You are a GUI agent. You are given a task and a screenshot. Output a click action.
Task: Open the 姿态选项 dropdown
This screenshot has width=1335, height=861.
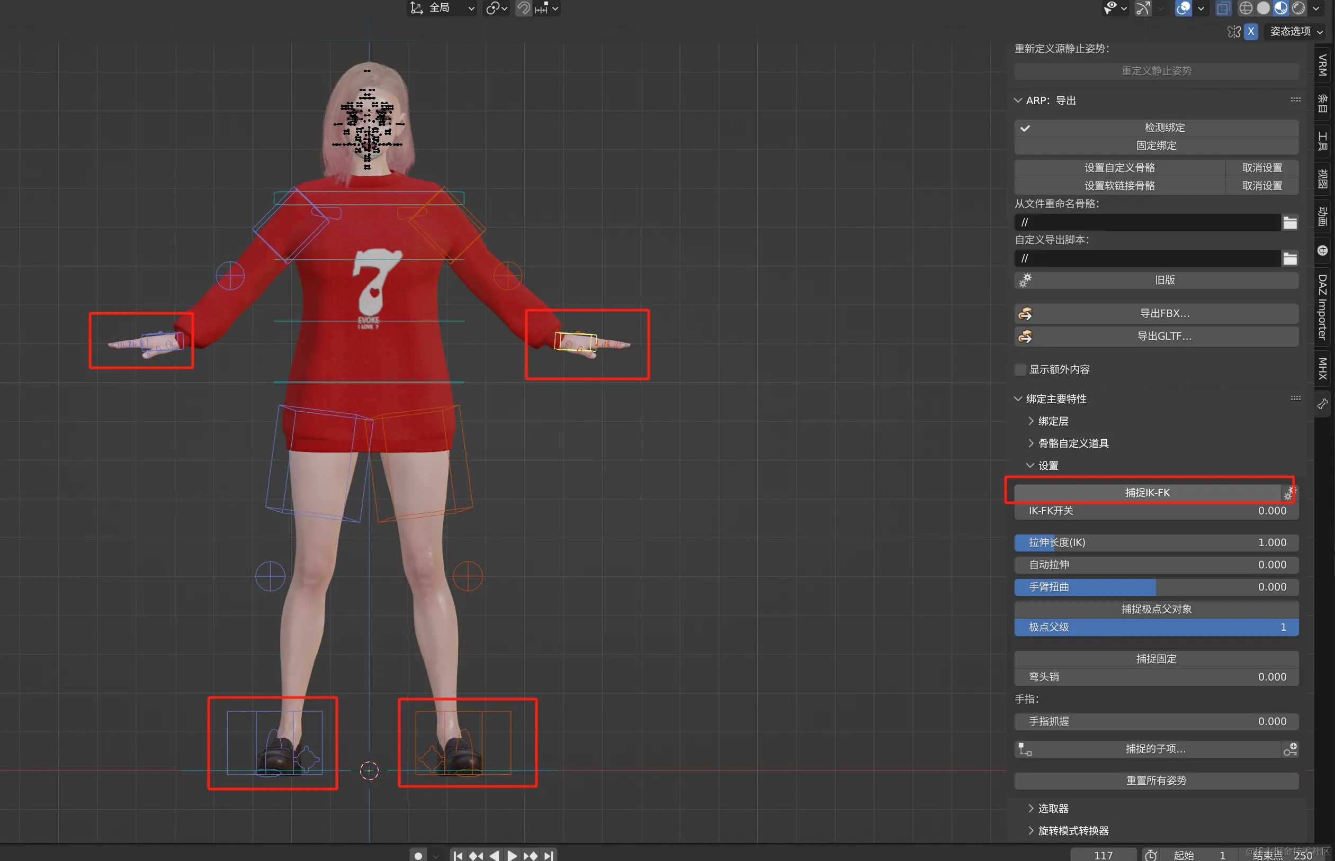pyautogui.click(x=1295, y=31)
